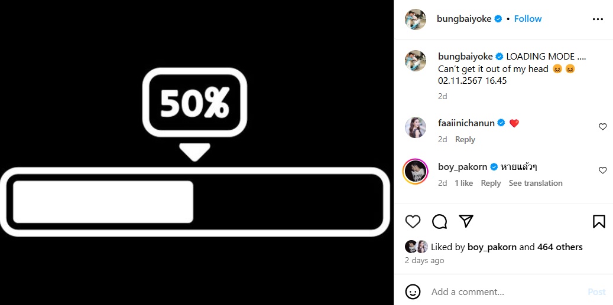Open the emoji picker smiley icon

[x=413, y=292]
